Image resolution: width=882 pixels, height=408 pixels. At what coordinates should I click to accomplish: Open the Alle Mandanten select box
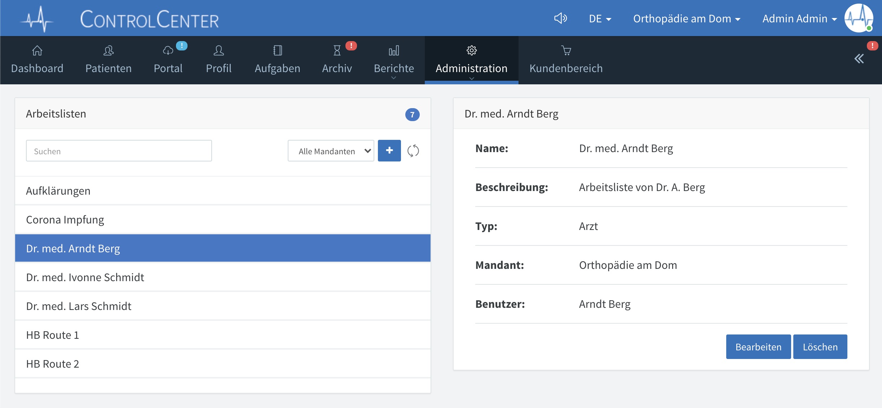click(x=331, y=151)
